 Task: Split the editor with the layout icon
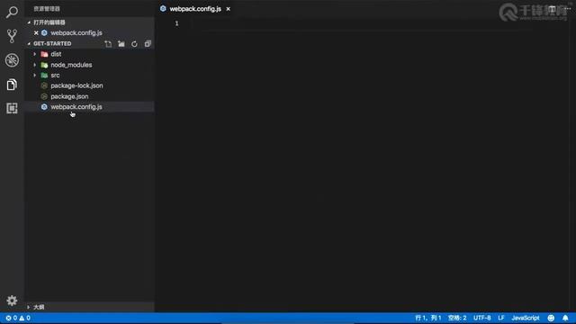coord(552,9)
